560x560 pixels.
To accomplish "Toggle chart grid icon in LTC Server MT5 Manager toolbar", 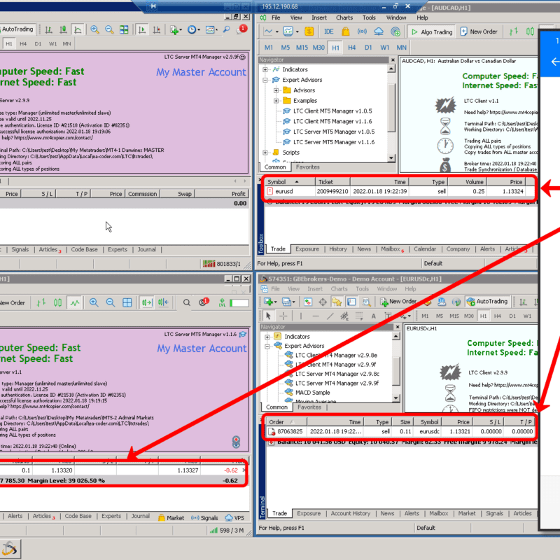I will click(x=127, y=303).
